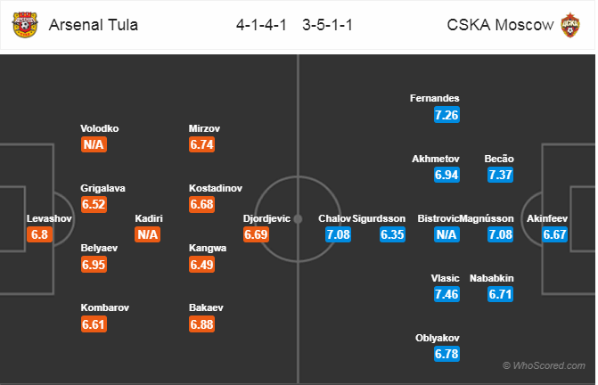Click the 4-1-4-1 formation label
This screenshot has height=385, width=598.
(x=261, y=24)
